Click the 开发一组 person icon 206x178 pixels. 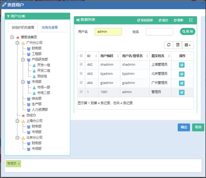coord(34,65)
